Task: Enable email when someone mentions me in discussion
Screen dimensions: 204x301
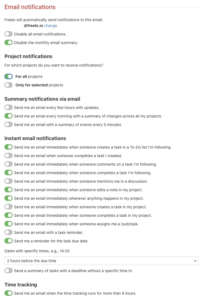Action: [9, 181]
